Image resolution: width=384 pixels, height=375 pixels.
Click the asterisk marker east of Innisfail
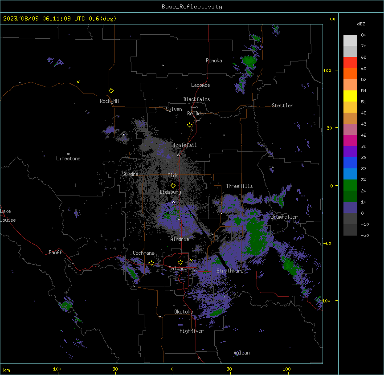224,135
